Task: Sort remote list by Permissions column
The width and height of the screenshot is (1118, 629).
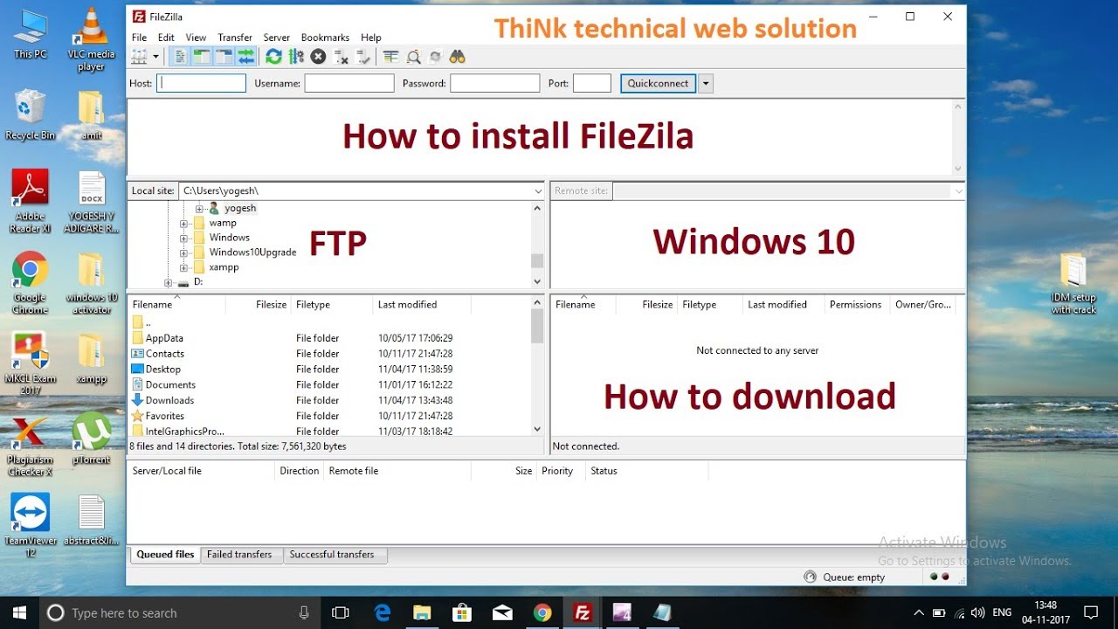Action: 858,305
